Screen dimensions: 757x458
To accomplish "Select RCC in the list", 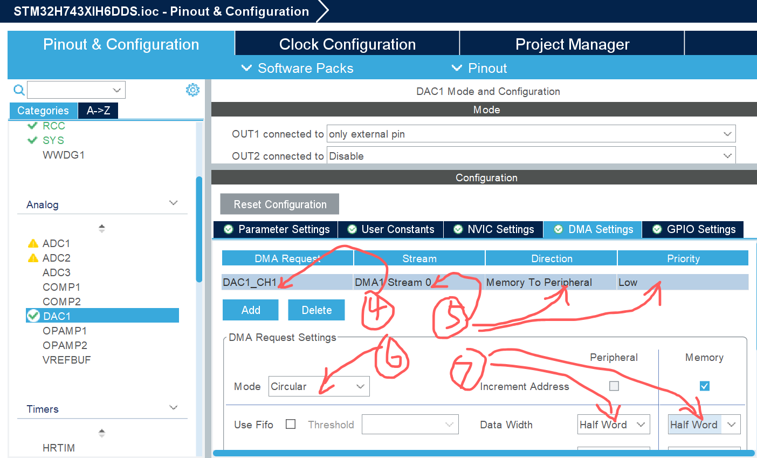I will click(54, 126).
